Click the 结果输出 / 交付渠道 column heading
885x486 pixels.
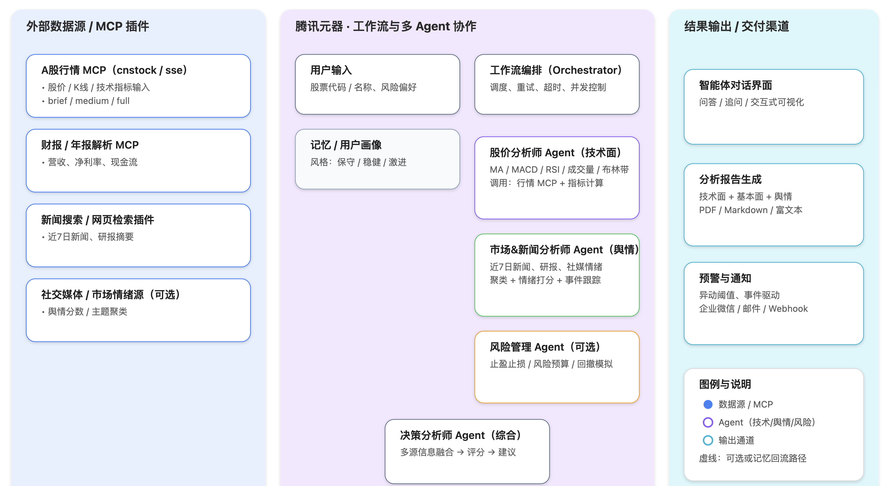click(736, 26)
